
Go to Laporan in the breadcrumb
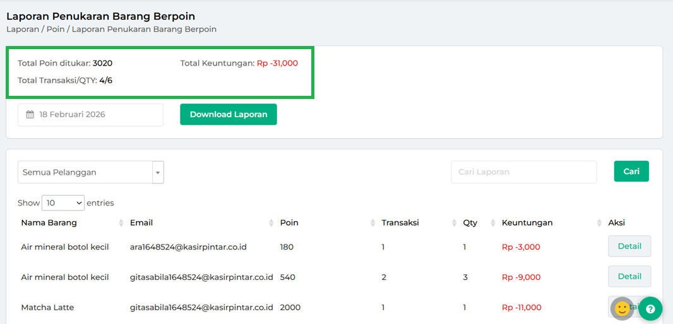tap(22, 29)
